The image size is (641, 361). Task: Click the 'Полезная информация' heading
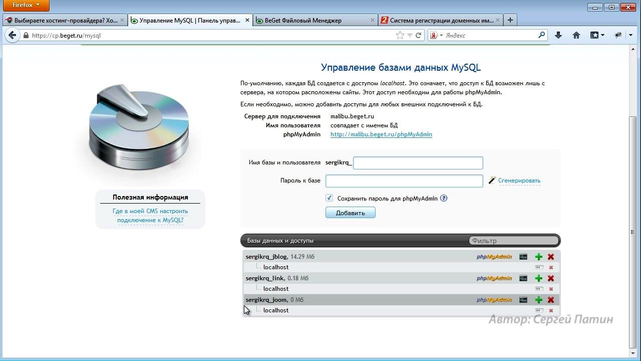point(150,197)
